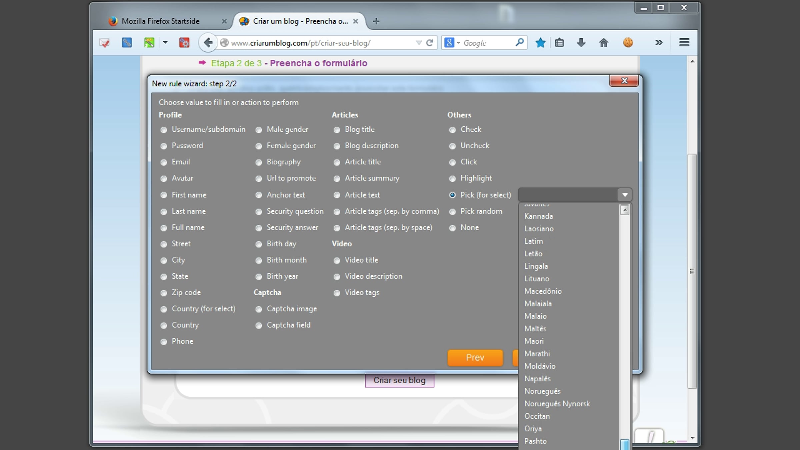Click the Prev button

[x=475, y=358]
